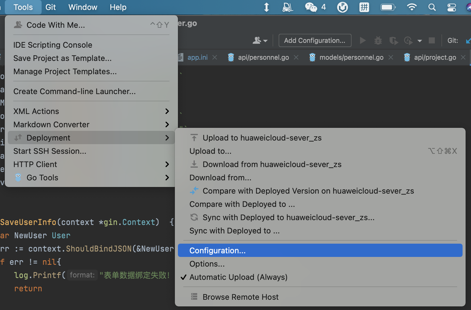Open Spotlight search icon

(x=432, y=7)
